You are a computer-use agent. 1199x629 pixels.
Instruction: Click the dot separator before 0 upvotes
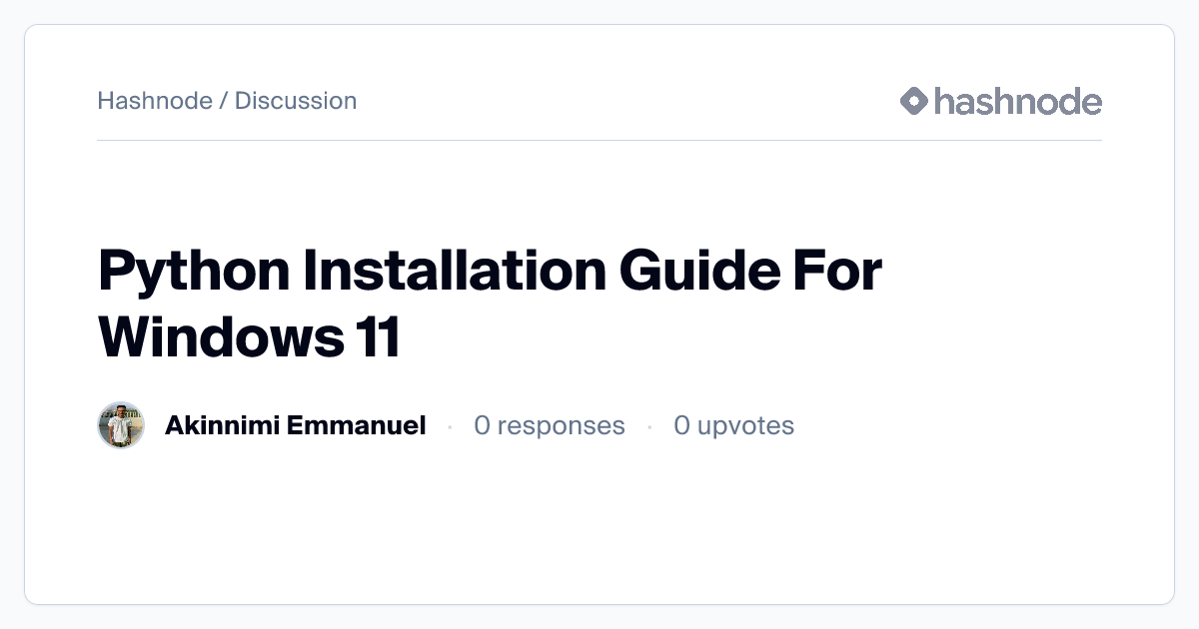click(x=649, y=426)
